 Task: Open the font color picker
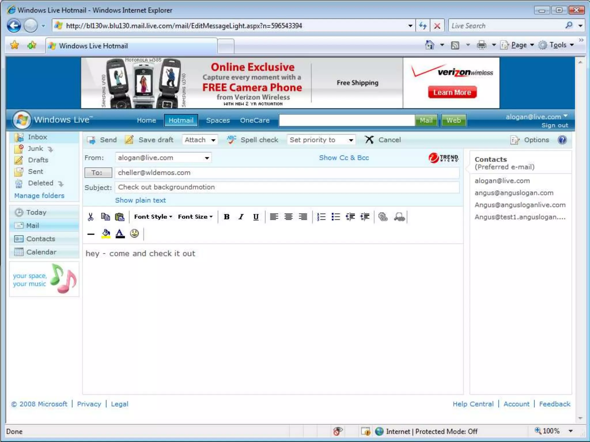point(120,233)
